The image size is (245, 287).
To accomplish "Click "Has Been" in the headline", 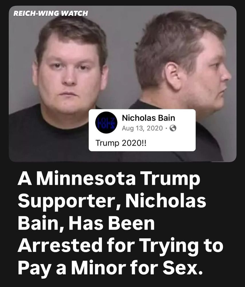I will 112,223.
